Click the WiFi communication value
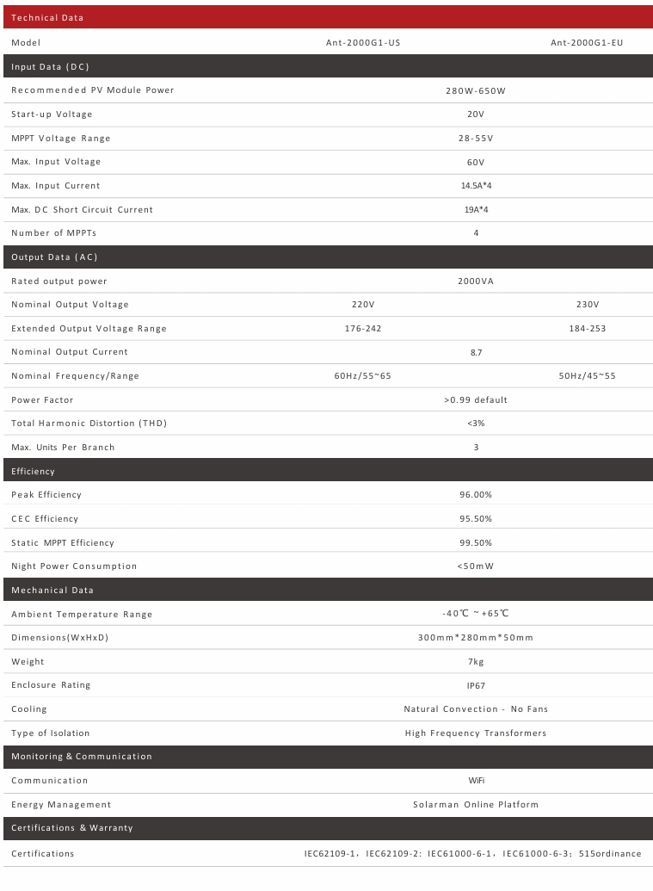Viewport: 653px width, 891px height. pos(476,780)
